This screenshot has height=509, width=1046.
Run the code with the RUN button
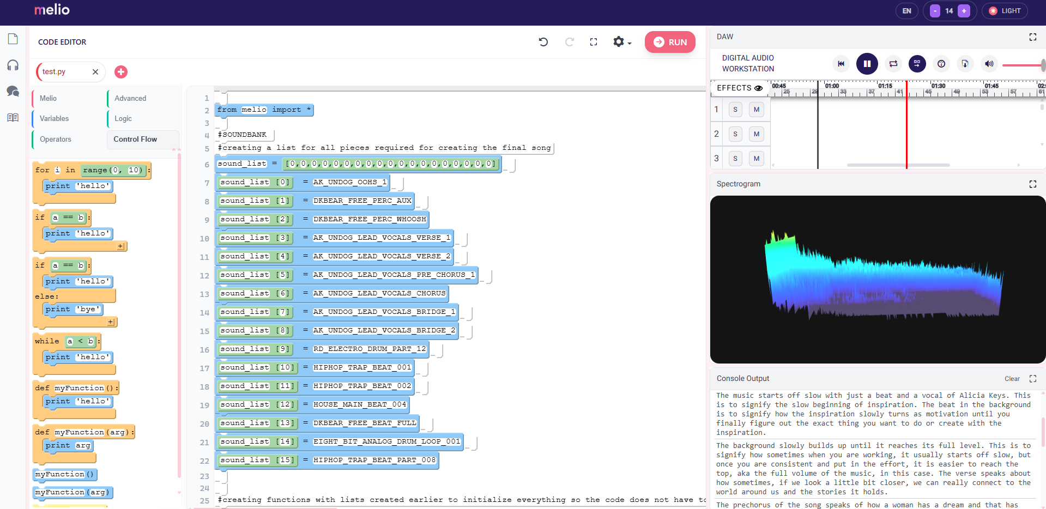[670, 42]
